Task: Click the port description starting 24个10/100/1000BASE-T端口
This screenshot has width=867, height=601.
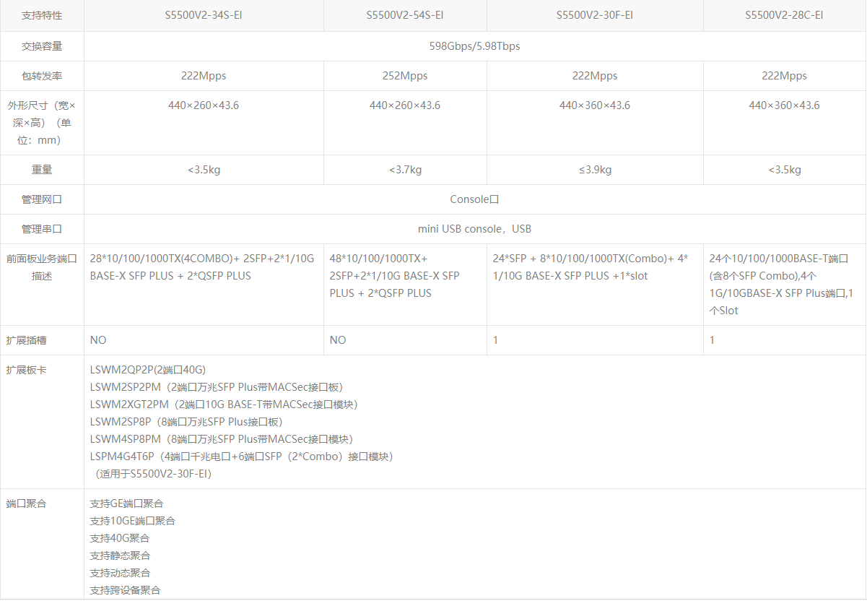Action: (x=783, y=285)
